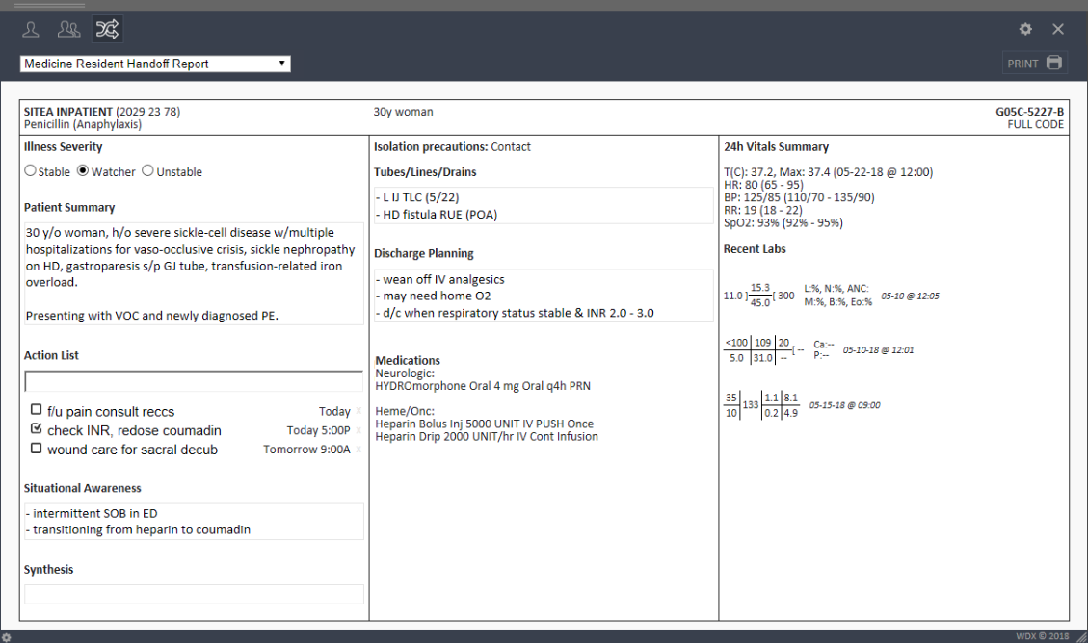Image resolution: width=1088 pixels, height=643 pixels.
Task: Open settings with the top-right gear icon
Action: pyautogui.click(x=1025, y=30)
